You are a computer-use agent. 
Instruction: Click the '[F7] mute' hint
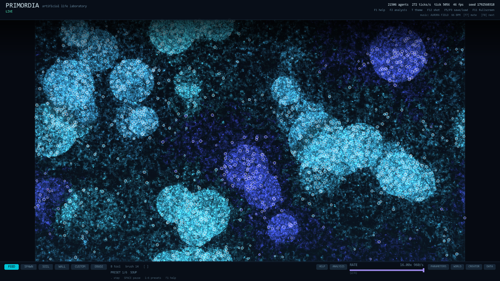(x=470, y=15)
